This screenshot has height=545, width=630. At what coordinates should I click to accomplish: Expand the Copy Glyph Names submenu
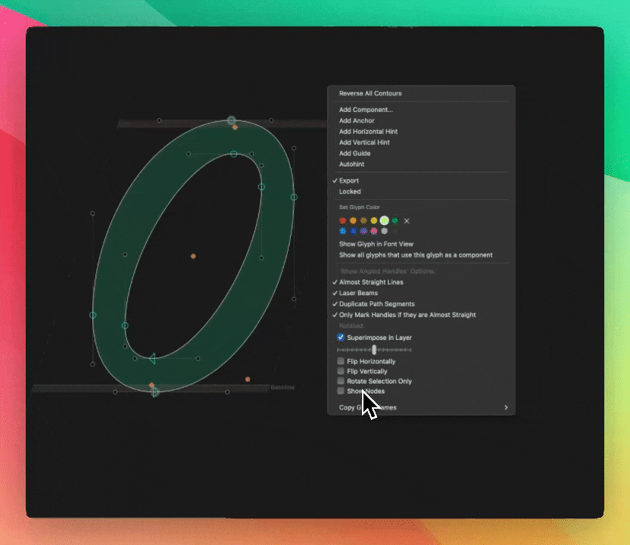(x=505, y=408)
